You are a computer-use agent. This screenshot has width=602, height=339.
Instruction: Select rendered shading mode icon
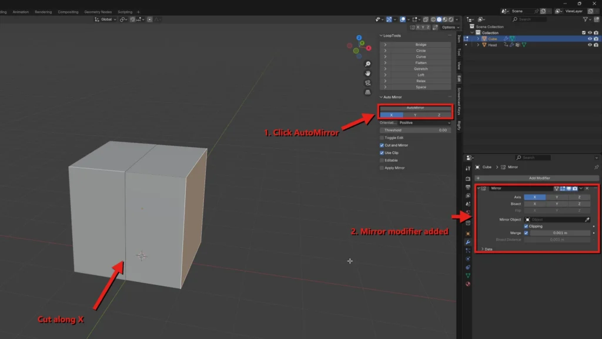coord(451,19)
